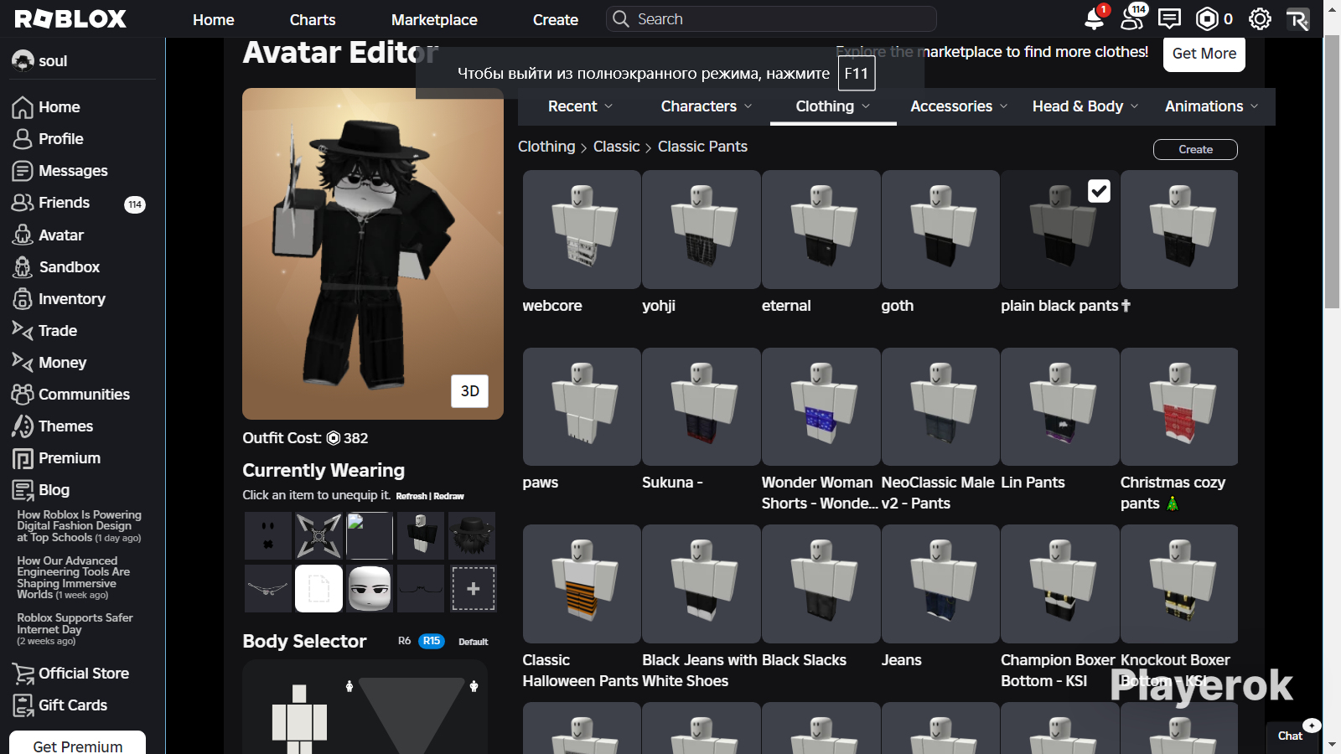Viewport: 1341px width, 754px height.
Task: Unequip the white head worn item
Action: 370,588
